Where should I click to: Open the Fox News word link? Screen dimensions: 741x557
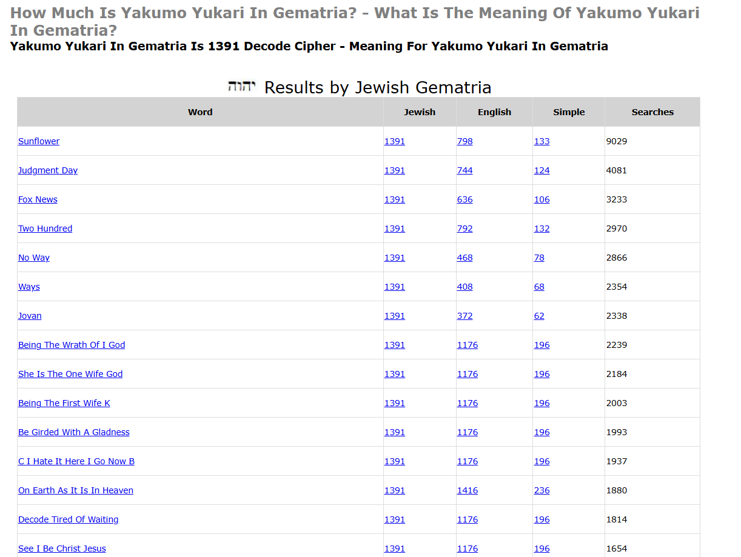point(38,199)
